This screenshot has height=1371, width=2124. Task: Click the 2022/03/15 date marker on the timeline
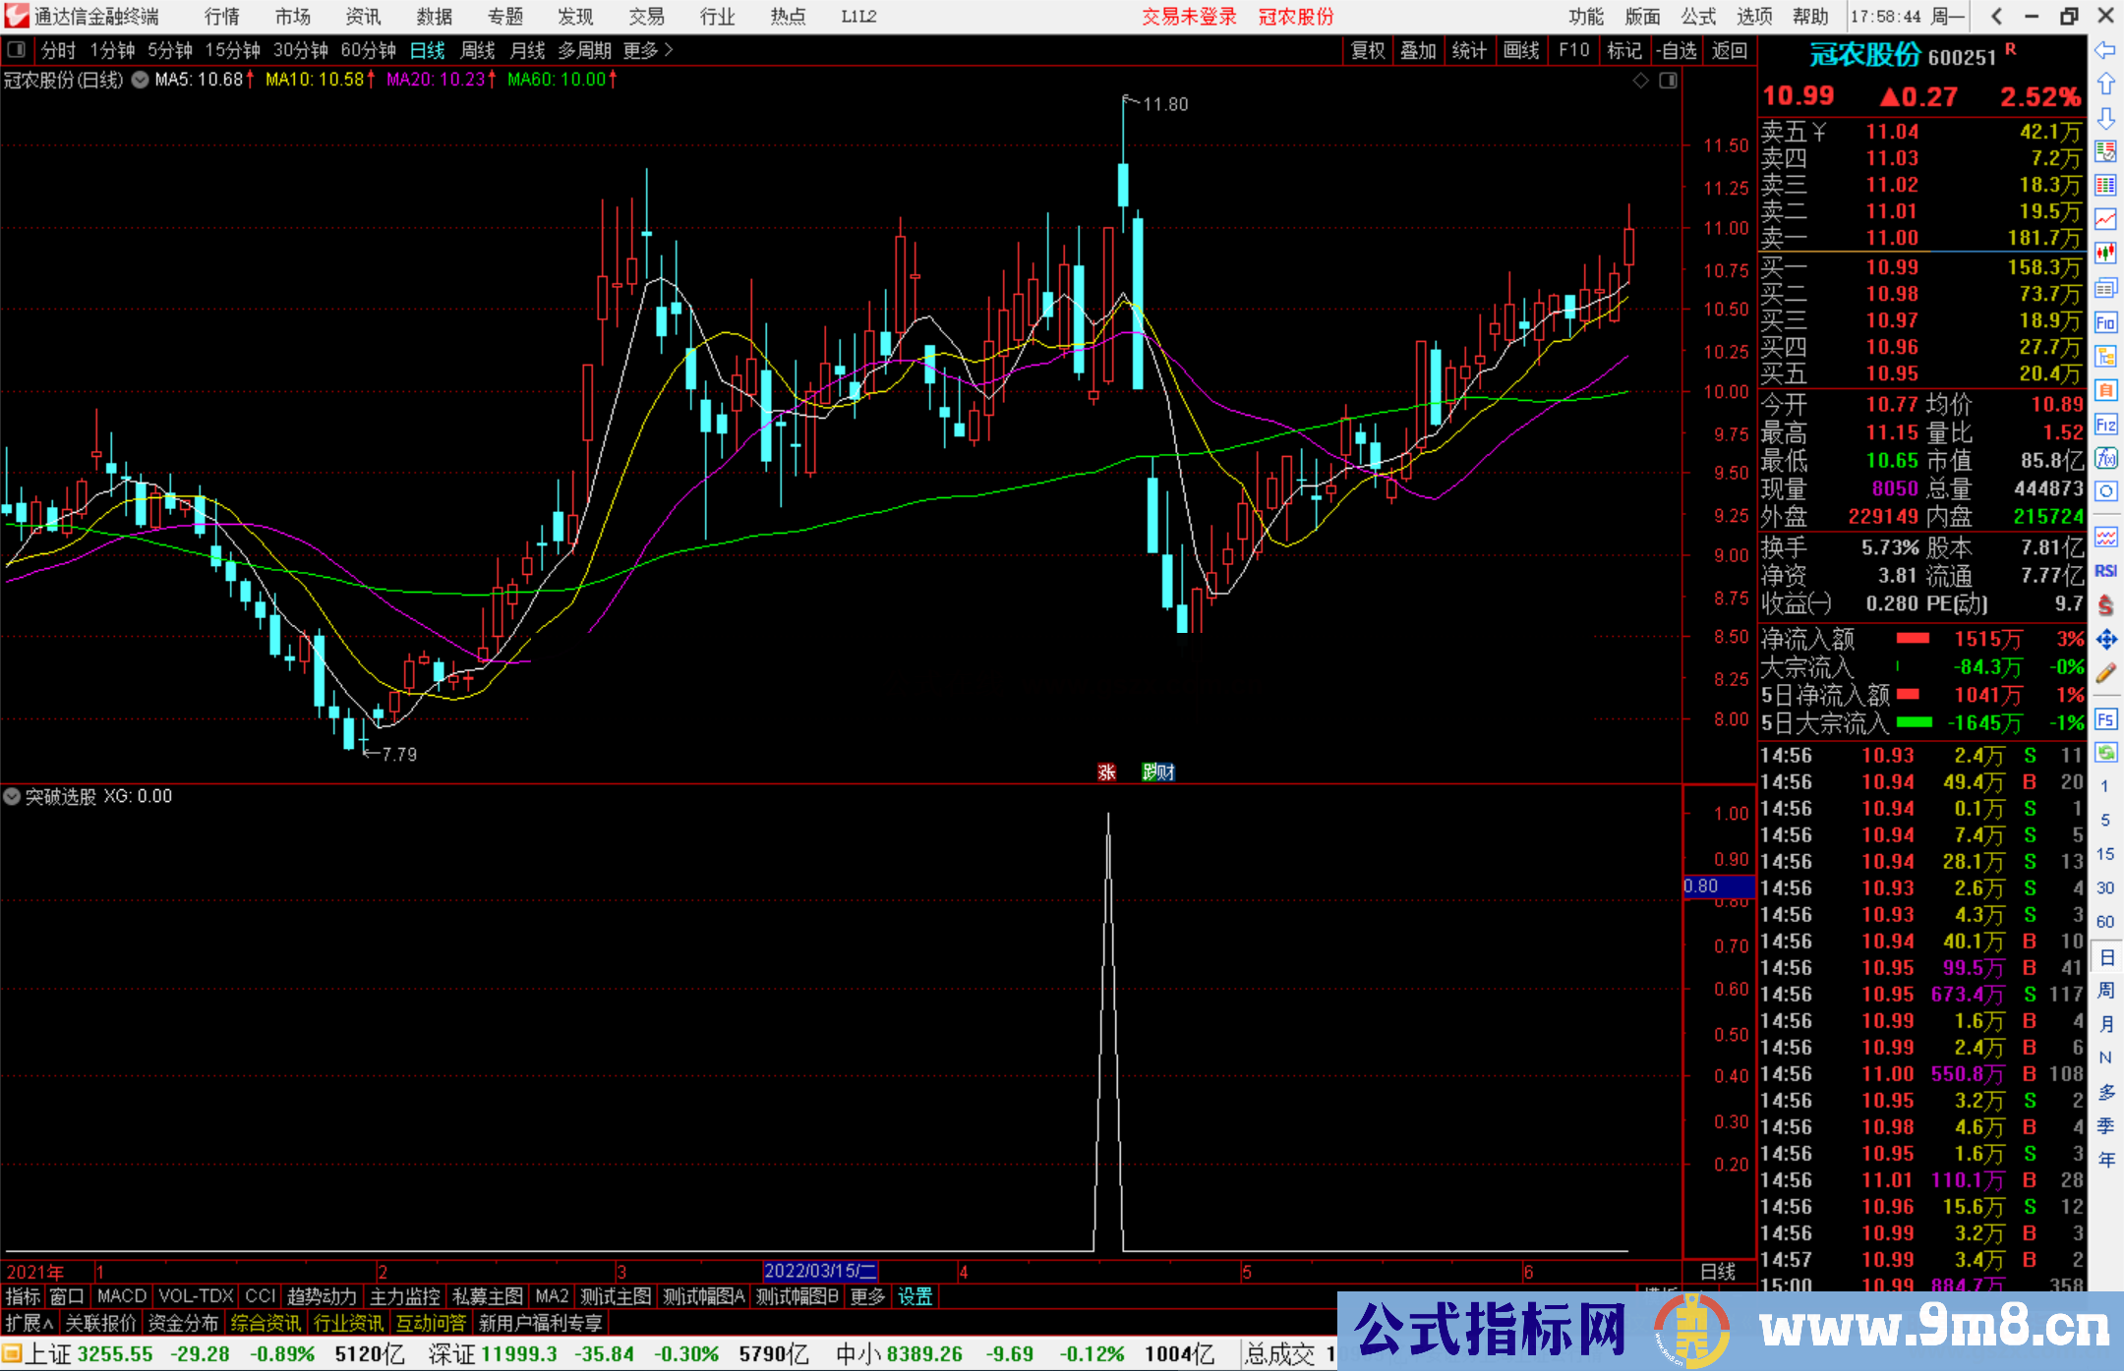(x=819, y=1272)
